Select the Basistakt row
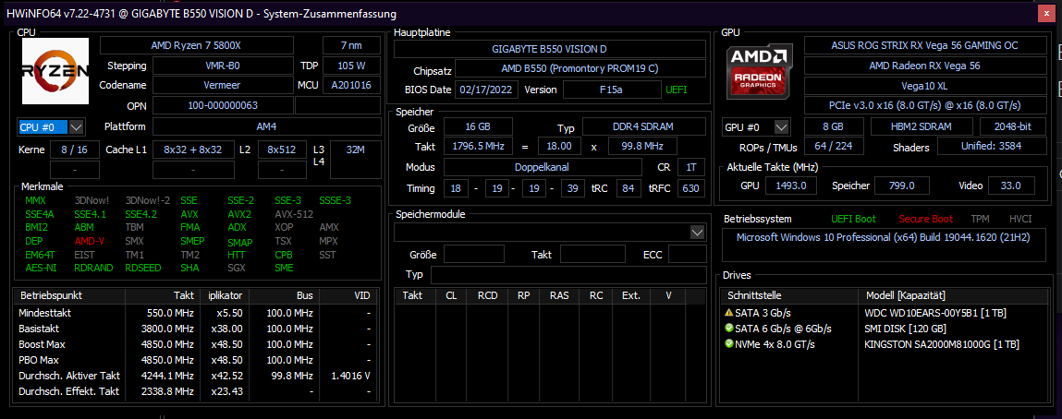 (195, 329)
